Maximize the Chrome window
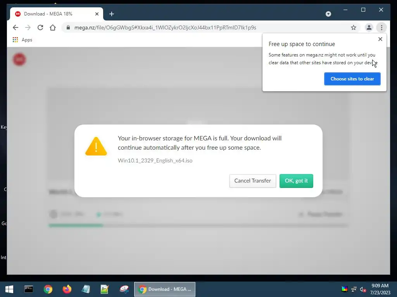Viewport: 397px width, 297px height. (363, 10)
